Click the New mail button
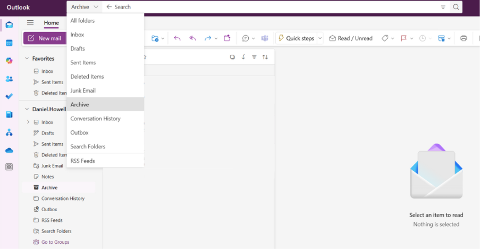Image resolution: width=480 pixels, height=249 pixels. click(45, 38)
